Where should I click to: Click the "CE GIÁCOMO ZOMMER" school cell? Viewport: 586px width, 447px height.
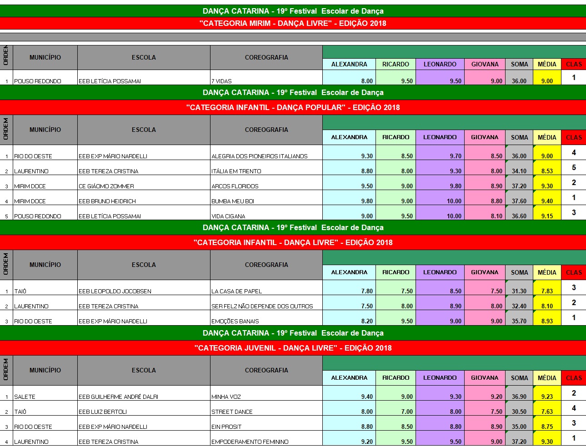pos(144,183)
